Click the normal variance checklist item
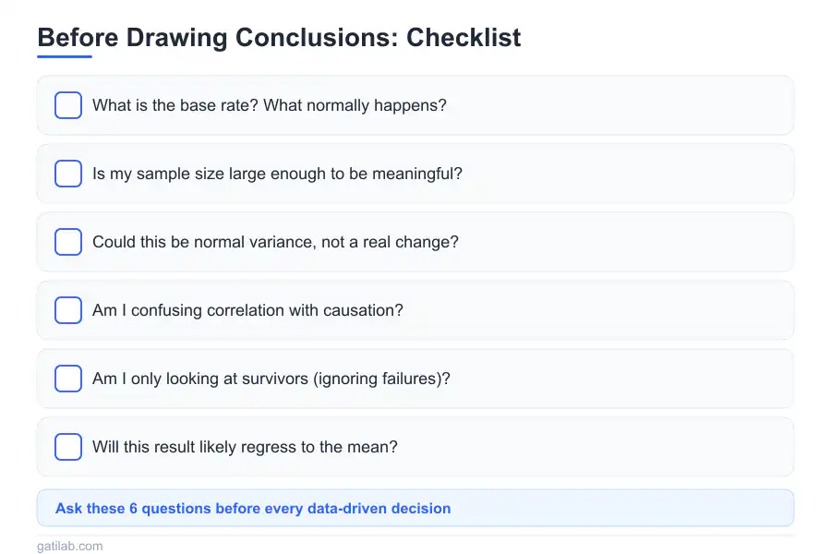Viewport: 831px width, 554px height. (415, 242)
